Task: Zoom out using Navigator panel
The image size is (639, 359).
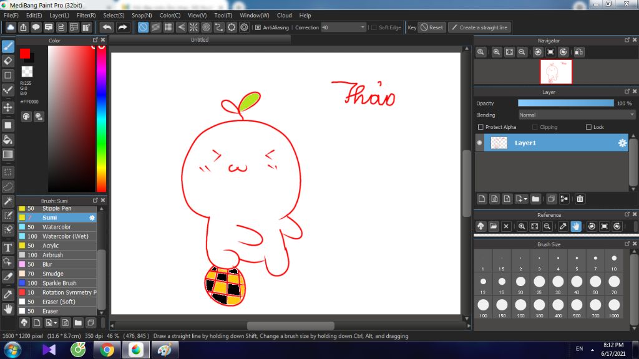Action: point(522,52)
